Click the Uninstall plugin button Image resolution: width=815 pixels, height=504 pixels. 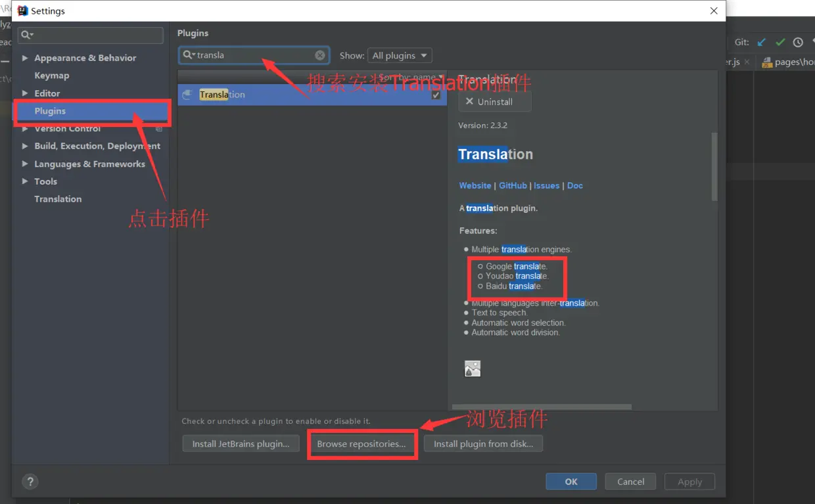pyautogui.click(x=495, y=102)
